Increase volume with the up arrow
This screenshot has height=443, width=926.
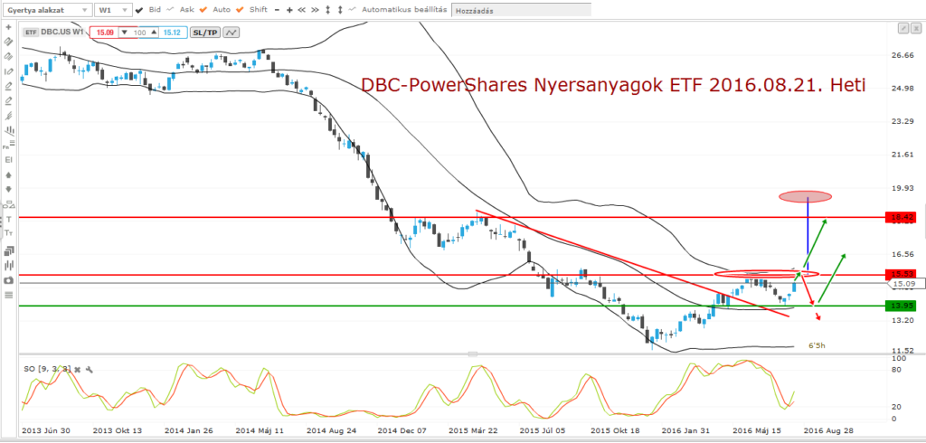(x=154, y=33)
